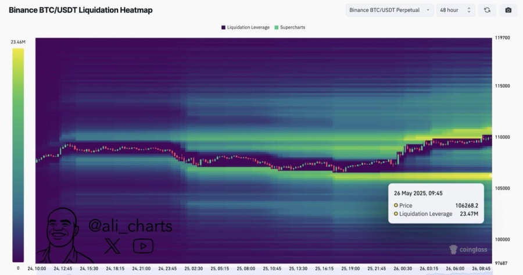This screenshot has height=275, width=523.
Task: Click the yellow Price dot in tooltip
Action: [x=396, y=205]
